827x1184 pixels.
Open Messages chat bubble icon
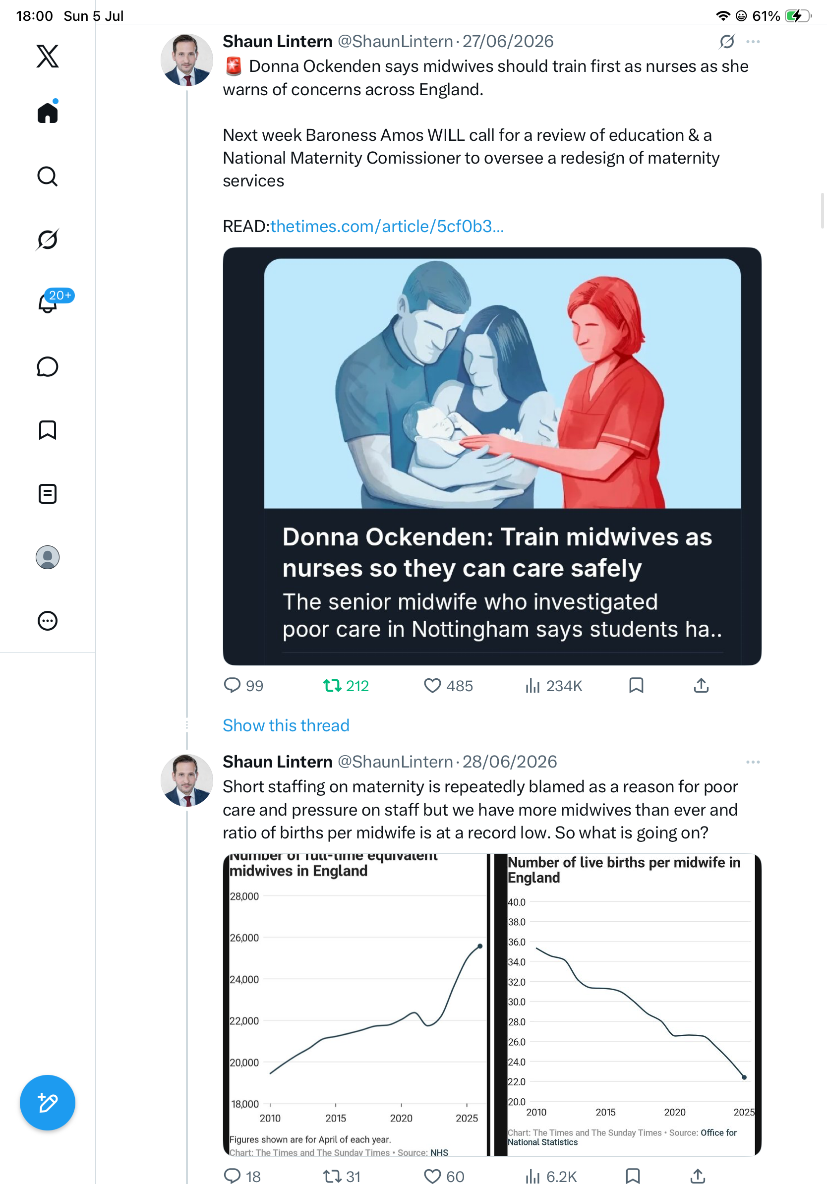click(x=48, y=366)
